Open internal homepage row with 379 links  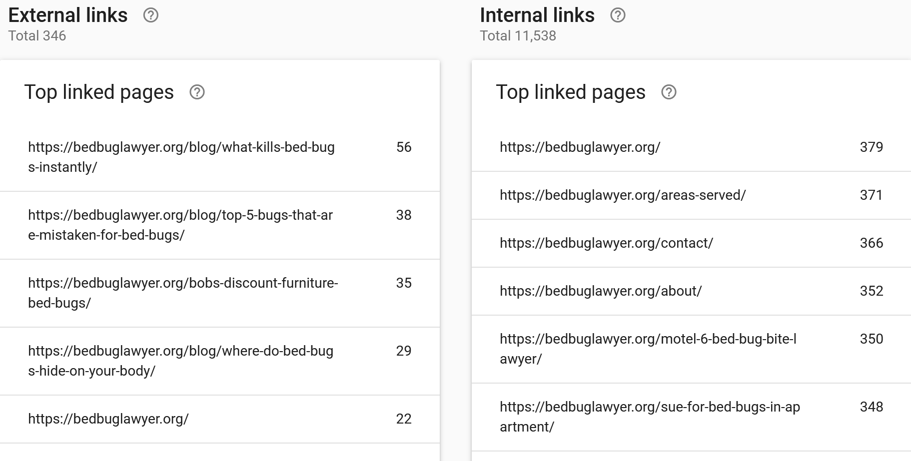pyautogui.click(x=691, y=147)
